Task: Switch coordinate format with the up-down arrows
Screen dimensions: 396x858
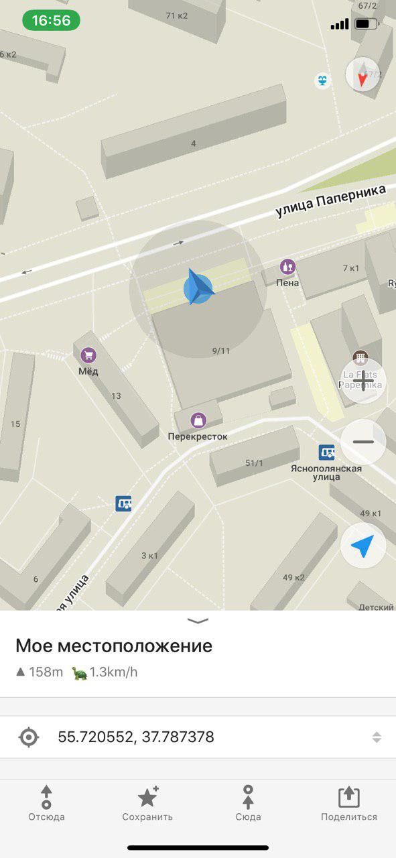Action: [x=377, y=737]
